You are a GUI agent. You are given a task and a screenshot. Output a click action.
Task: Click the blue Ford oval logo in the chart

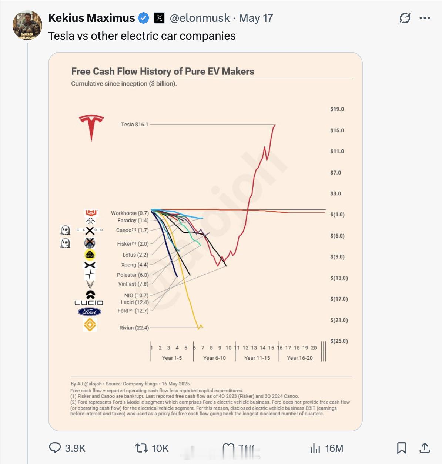click(x=90, y=312)
